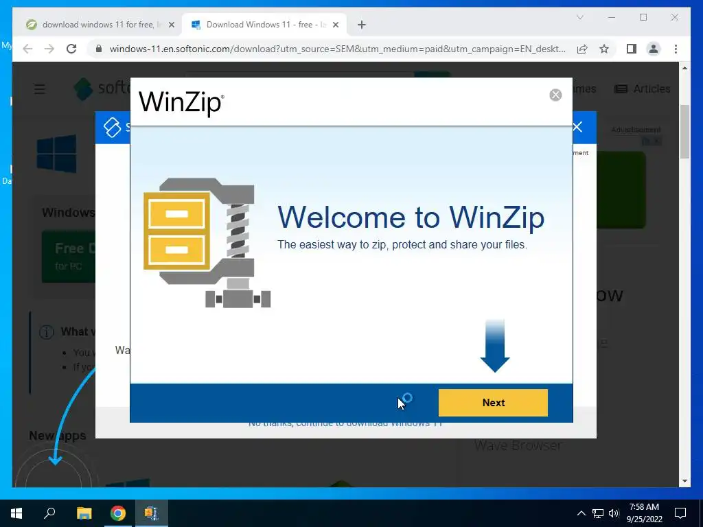Open the Windows notification center

click(x=680, y=513)
